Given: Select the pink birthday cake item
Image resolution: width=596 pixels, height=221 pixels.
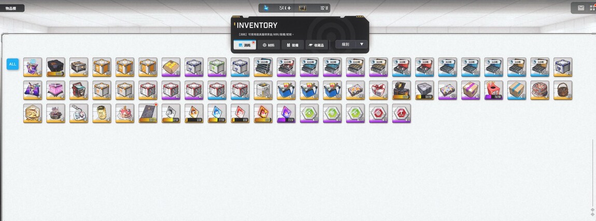Looking at the screenshot, I should coord(125,113).
